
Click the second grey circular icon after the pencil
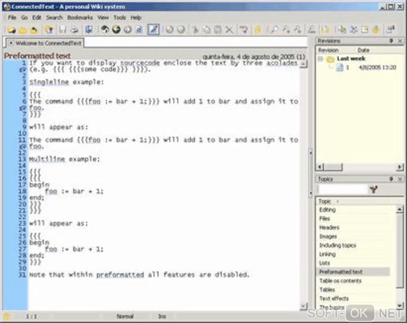click(x=181, y=30)
